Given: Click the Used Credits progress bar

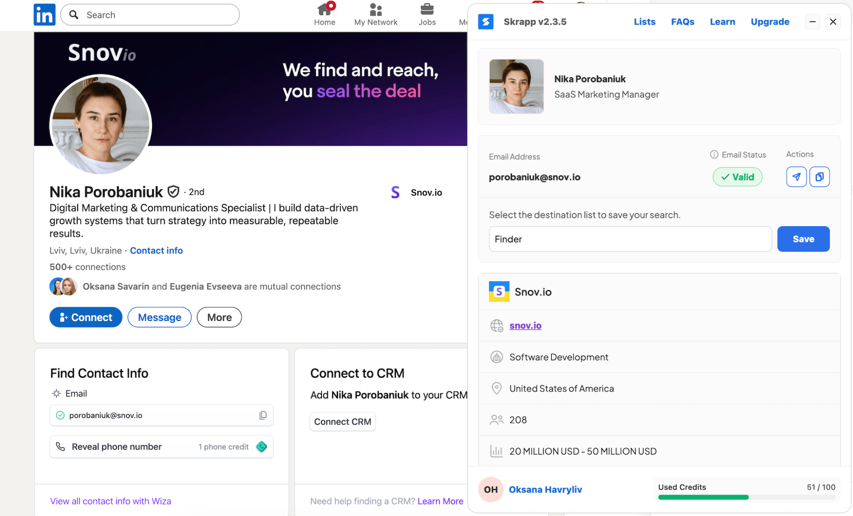Looking at the screenshot, I should coord(746,497).
